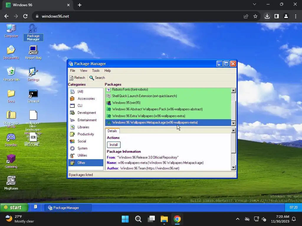Click the quick launch notepad icon
Viewport: 302px width, 226px height.
point(35,207)
